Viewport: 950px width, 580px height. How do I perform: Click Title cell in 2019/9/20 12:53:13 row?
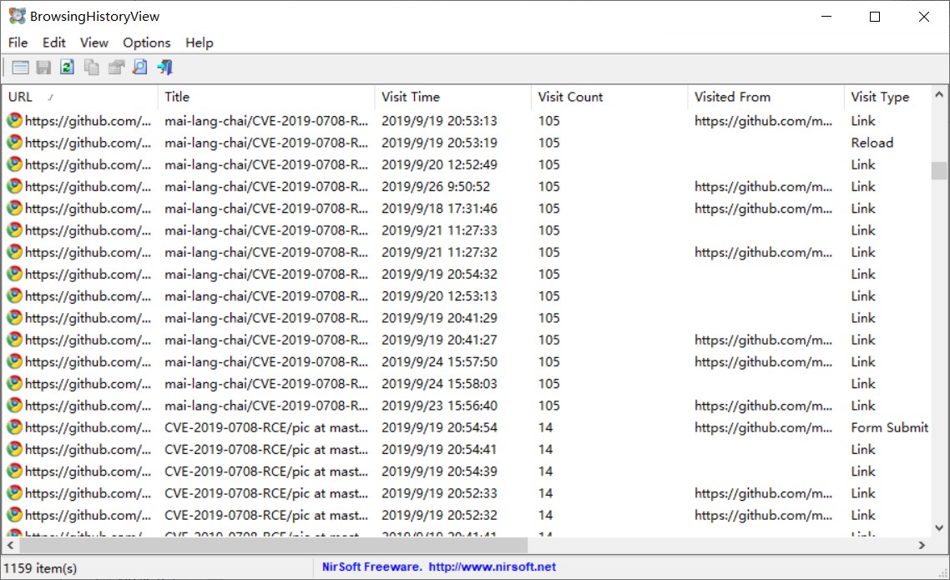(266, 295)
